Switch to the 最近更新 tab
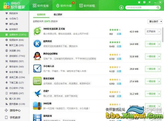The width and height of the screenshot is (164, 121). click(58, 14)
